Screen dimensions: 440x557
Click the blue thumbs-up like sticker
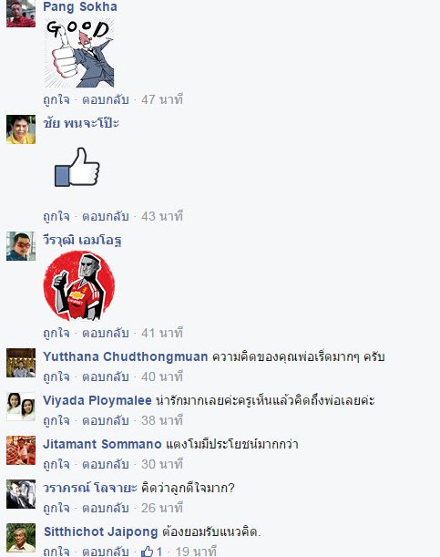(x=77, y=168)
